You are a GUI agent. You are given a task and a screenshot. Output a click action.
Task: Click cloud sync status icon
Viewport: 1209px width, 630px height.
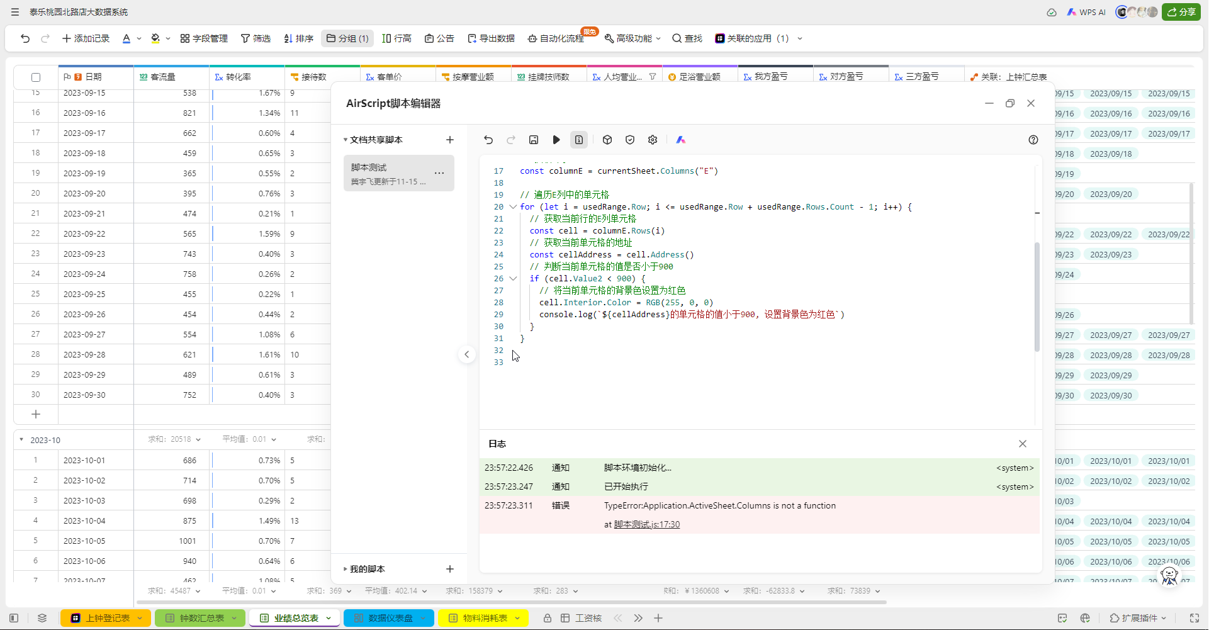tap(1052, 12)
